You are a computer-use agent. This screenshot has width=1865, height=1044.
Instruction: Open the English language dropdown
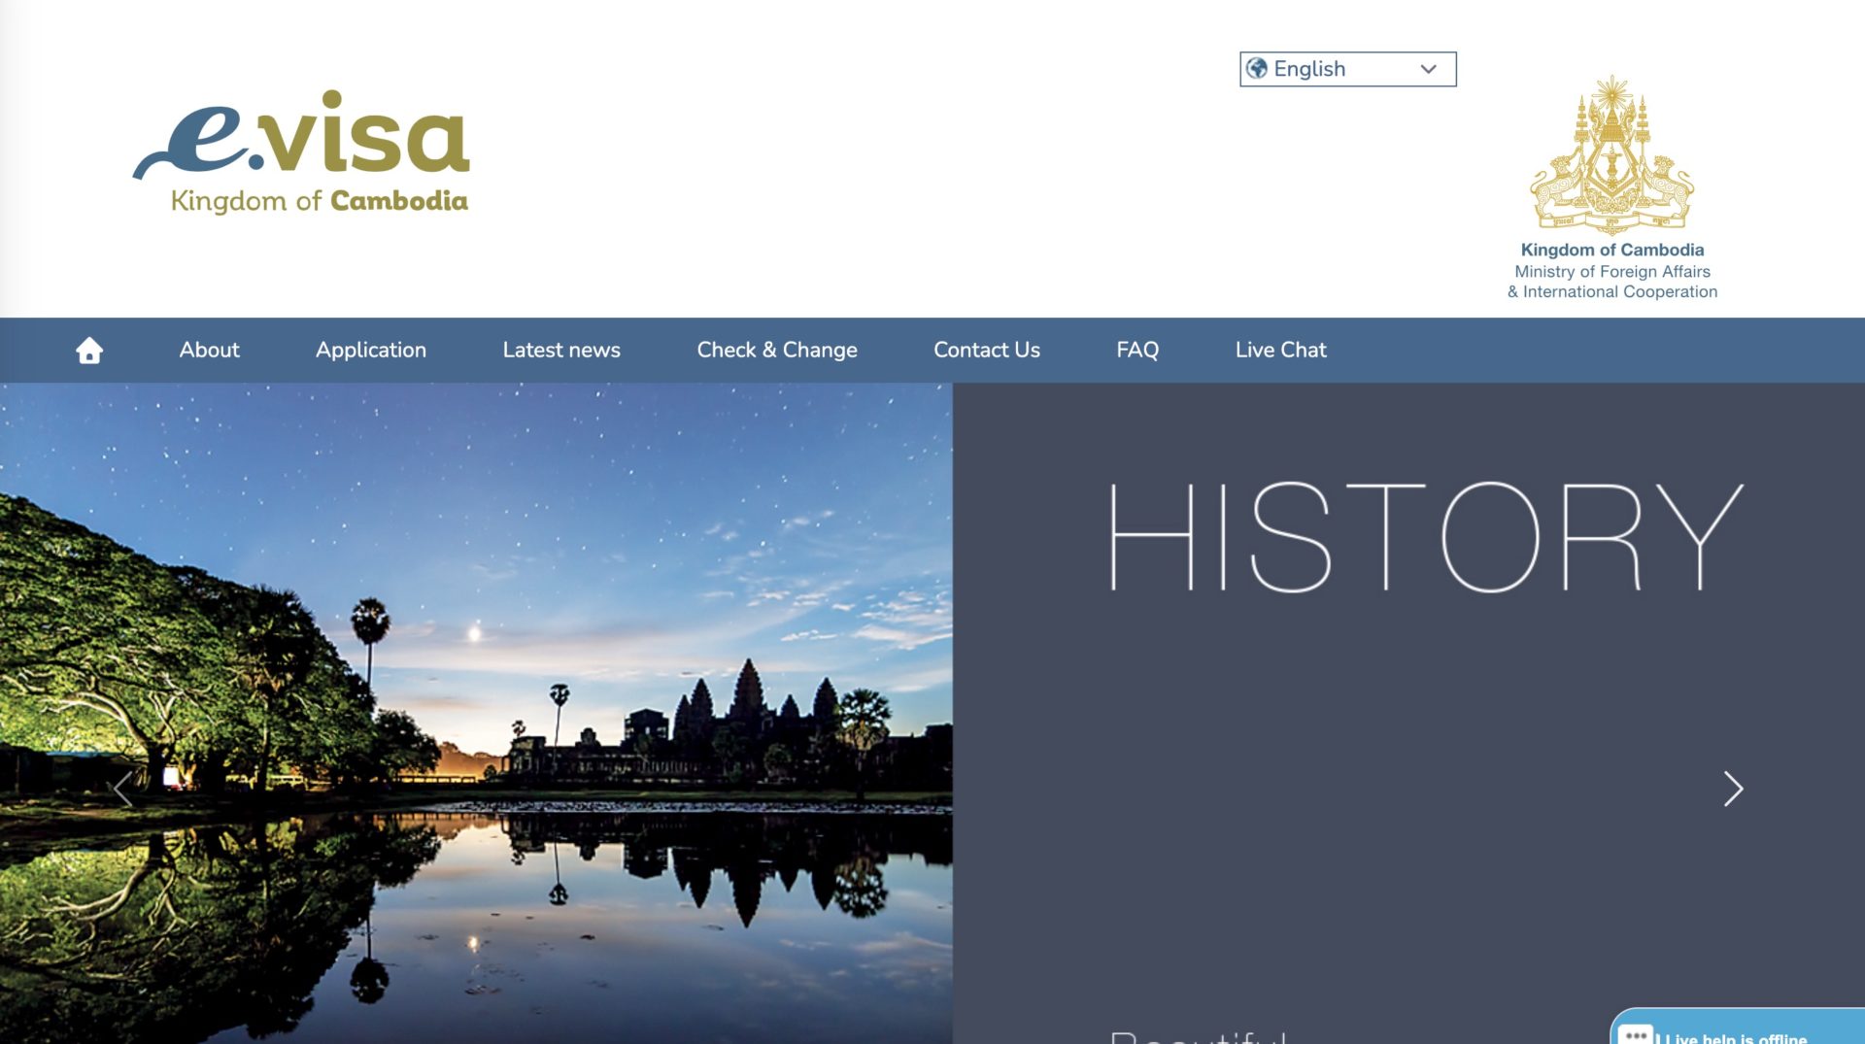coord(1346,69)
